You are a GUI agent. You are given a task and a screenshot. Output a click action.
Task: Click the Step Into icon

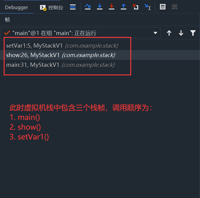100,7
